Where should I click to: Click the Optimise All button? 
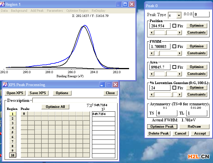pos(55,107)
